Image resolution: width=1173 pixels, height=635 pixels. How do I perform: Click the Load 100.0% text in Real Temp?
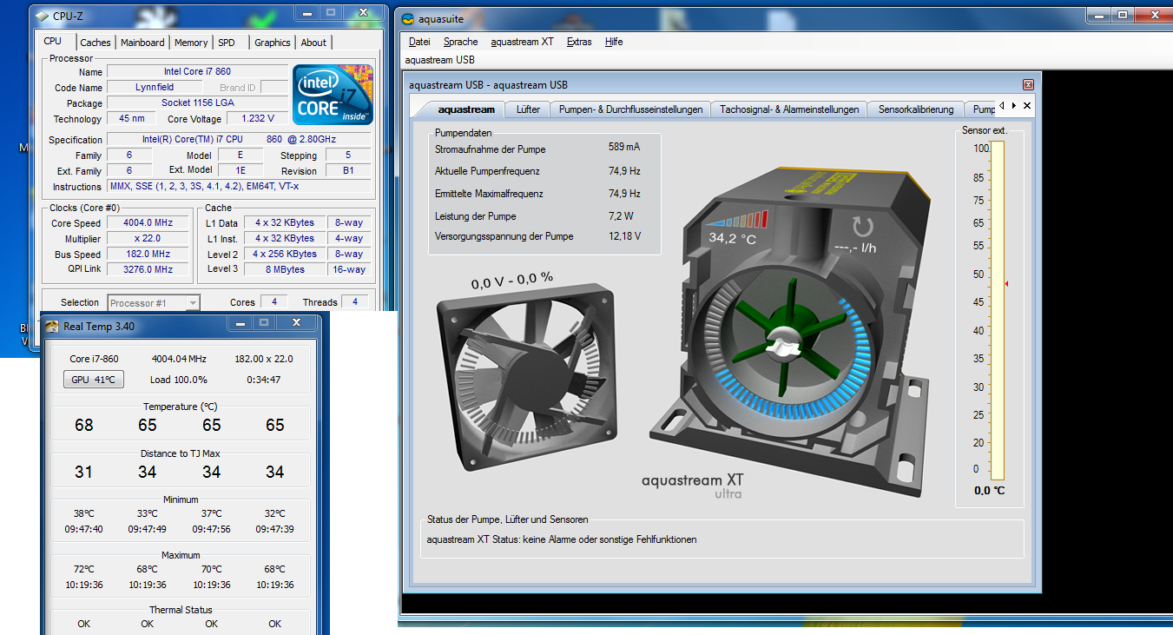click(179, 380)
